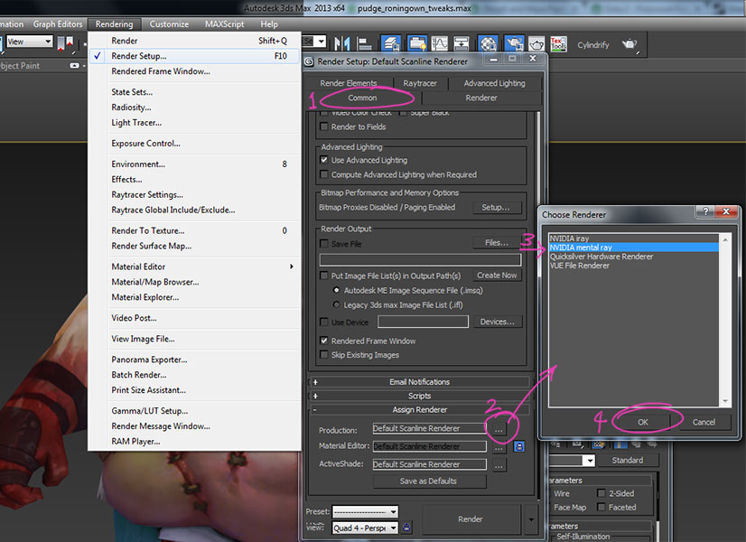Open the Layer Manager toolbar icon

click(x=391, y=43)
